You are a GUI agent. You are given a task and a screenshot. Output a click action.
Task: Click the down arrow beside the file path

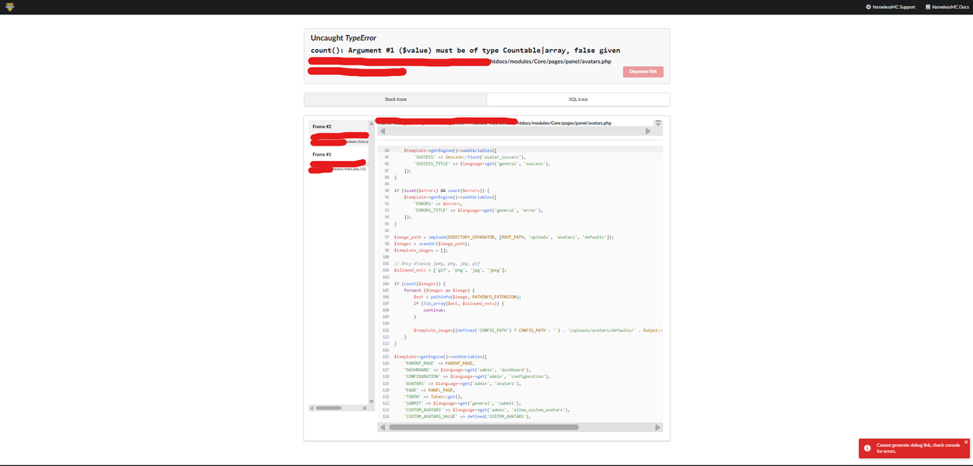click(658, 123)
